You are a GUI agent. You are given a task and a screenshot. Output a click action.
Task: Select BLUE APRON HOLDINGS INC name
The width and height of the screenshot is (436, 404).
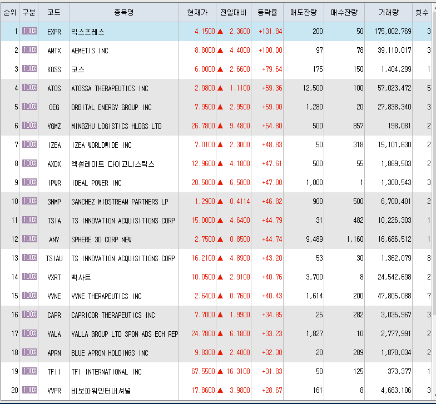(x=110, y=353)
